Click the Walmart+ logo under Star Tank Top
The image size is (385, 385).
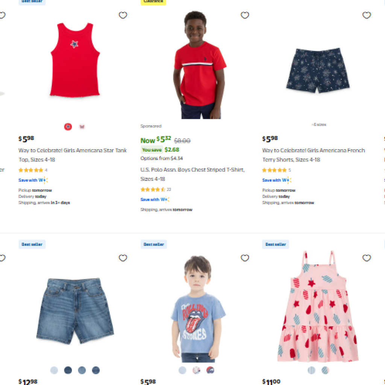(x=43, y=180)
